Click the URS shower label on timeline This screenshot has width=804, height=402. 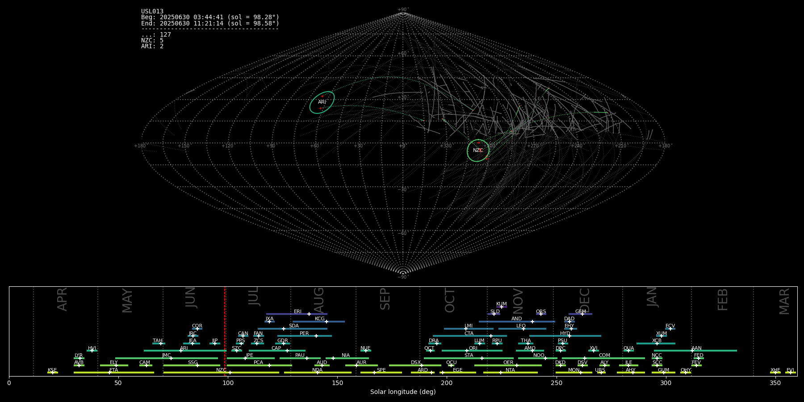click(600, 370)
